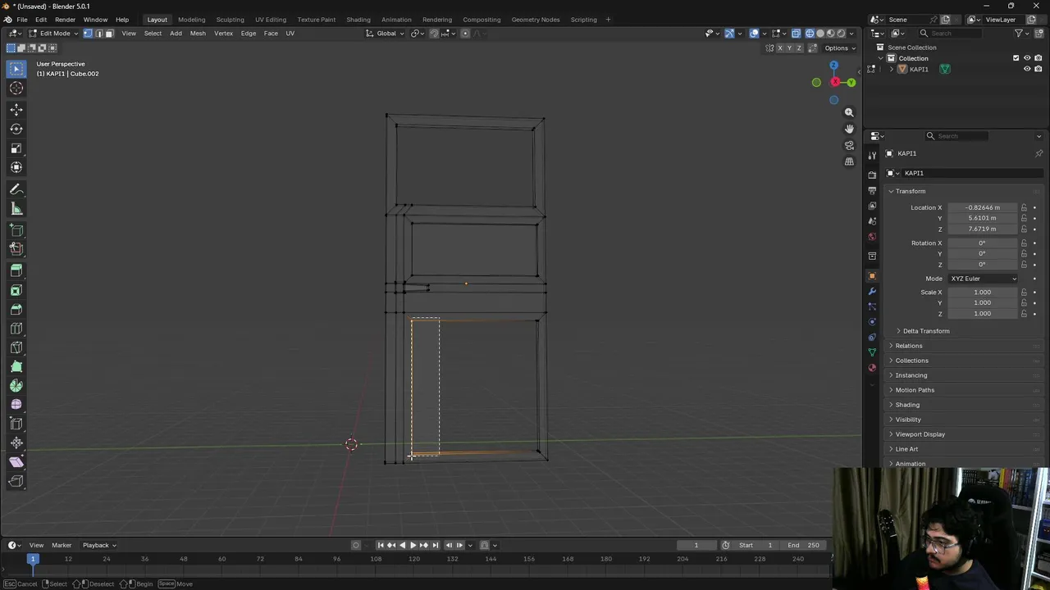Select the Annotate tool
1050x590 pixels.
[x=16, y=189]
